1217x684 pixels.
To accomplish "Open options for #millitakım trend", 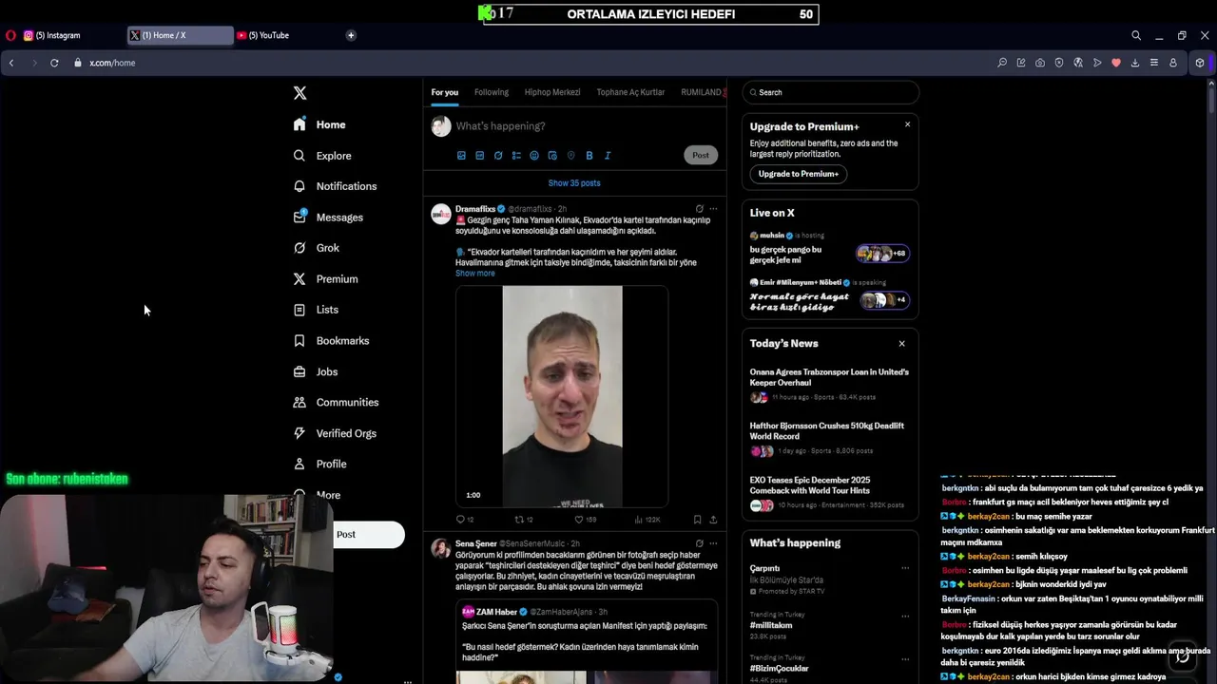I will coord(905,616).
